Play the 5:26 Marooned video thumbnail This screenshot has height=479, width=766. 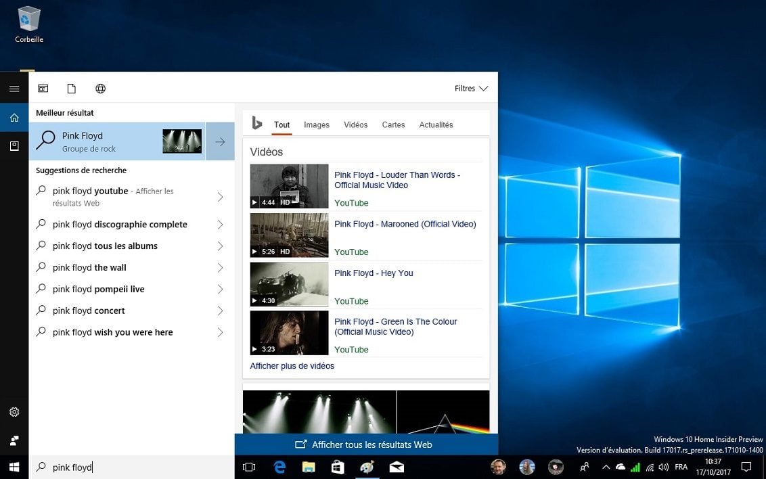289,235
